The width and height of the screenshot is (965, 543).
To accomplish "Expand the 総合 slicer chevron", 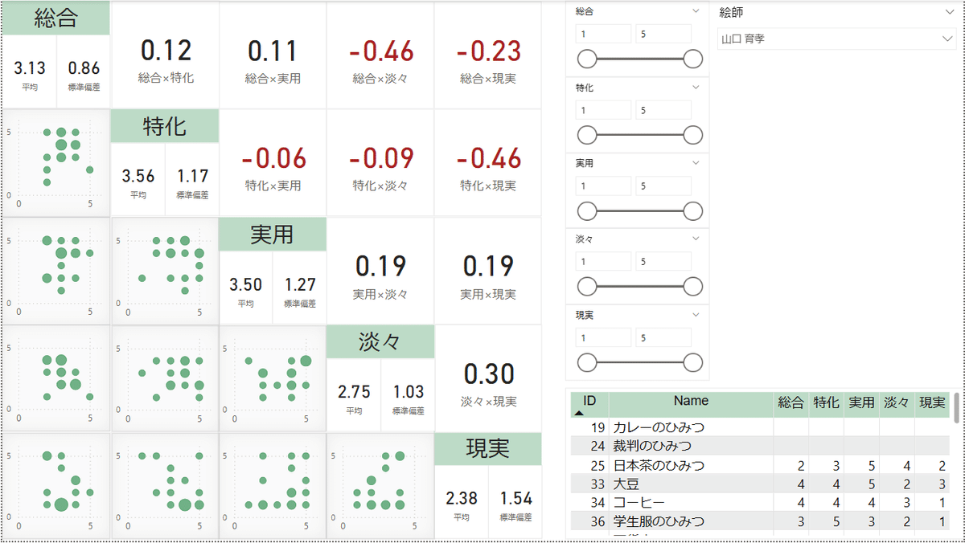I will tap(696, 12).
